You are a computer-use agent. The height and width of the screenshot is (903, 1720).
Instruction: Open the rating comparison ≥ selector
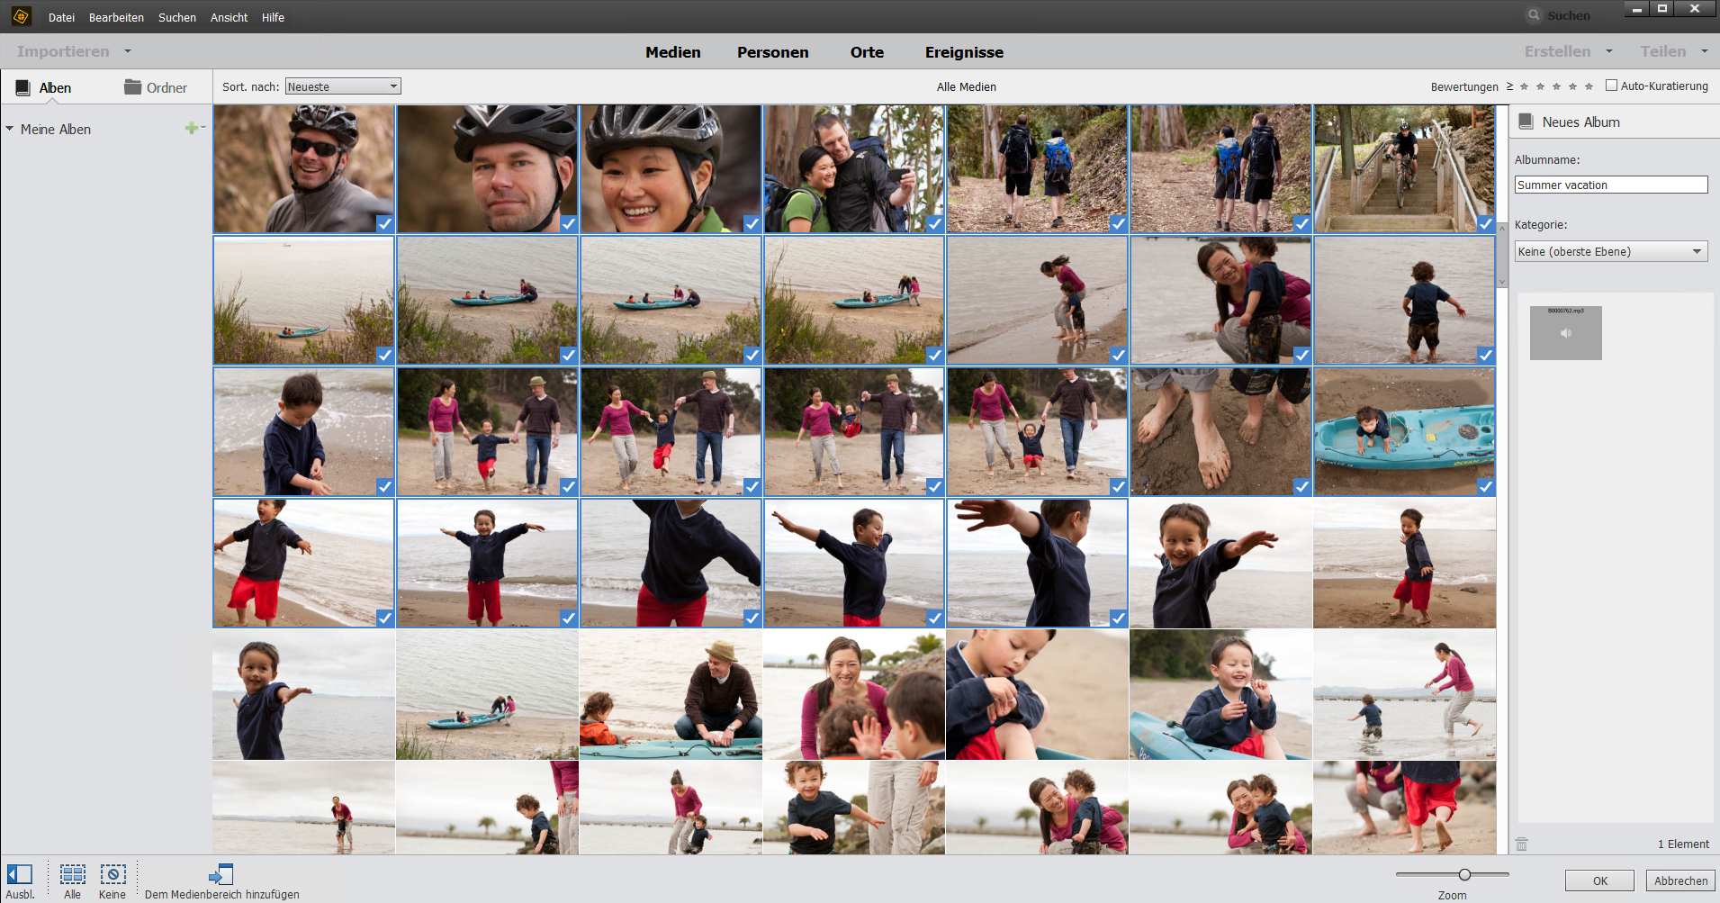click(x=1509, y=86)
